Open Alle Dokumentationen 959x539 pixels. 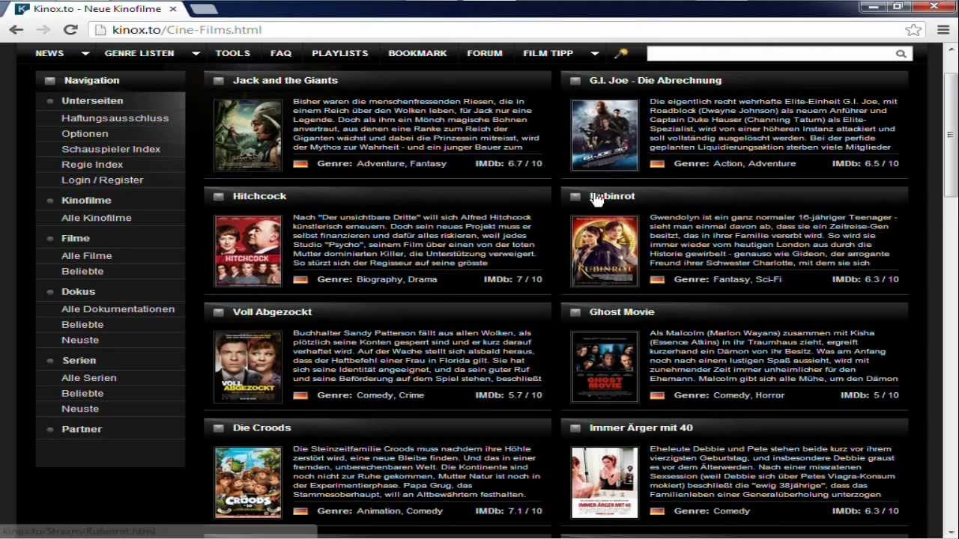click(118, 309)
